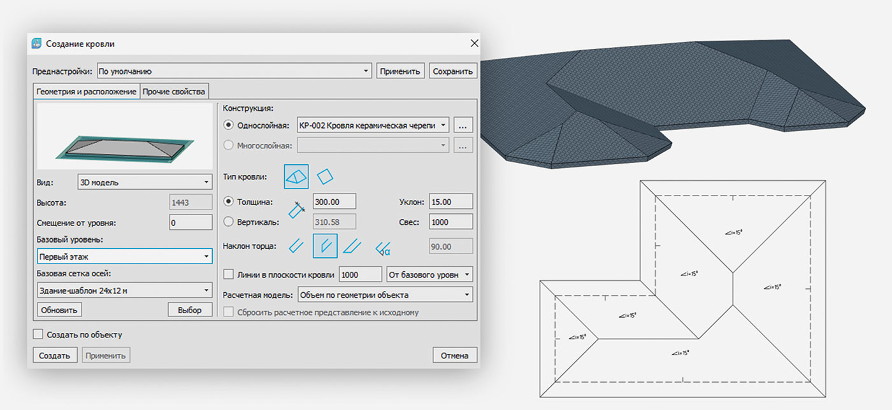
Task: Click the Создать button
Action: [55, 355]
